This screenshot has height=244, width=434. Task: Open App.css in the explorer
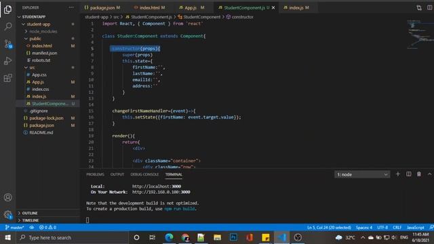click(x=39, y=75)
